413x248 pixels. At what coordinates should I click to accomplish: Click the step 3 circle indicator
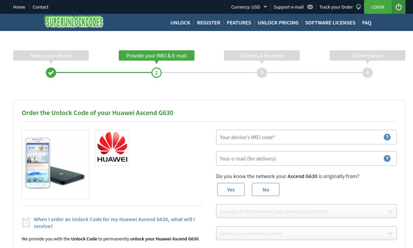pyautogui.click(x=262, y=73)
